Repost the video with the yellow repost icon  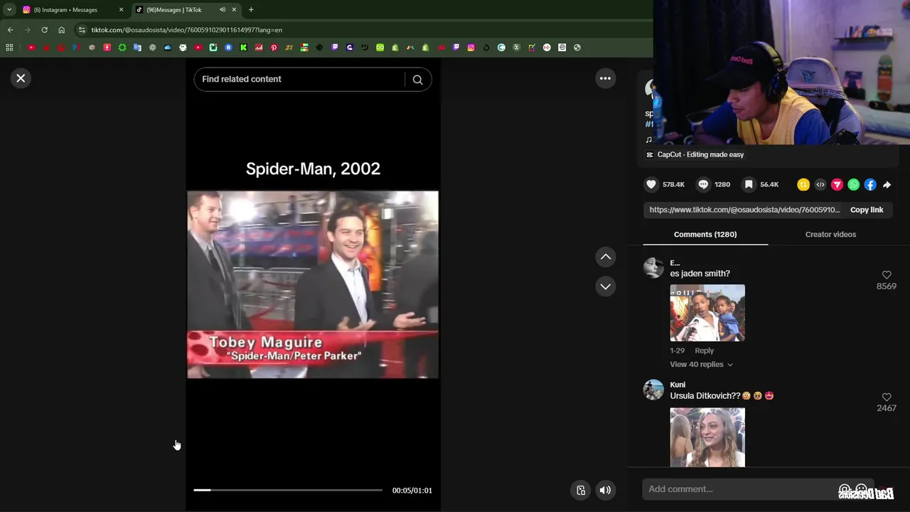coord(803,184)
